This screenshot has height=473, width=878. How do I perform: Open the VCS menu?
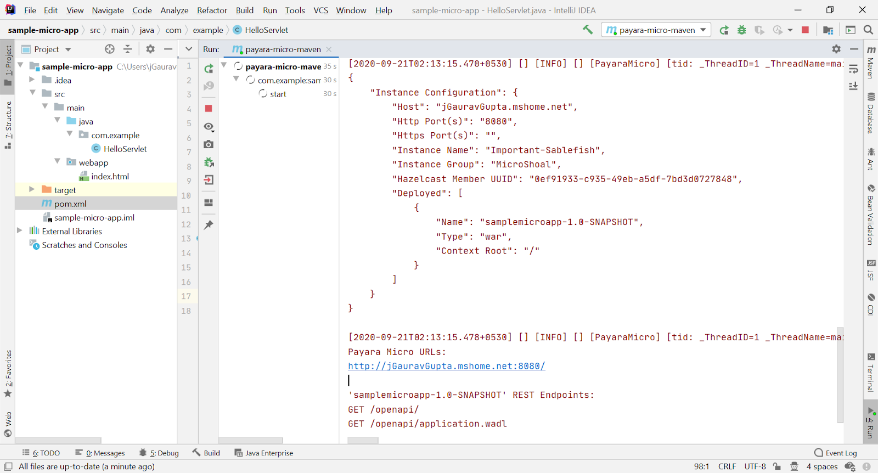pyautogui.click(x=320, y=10)
